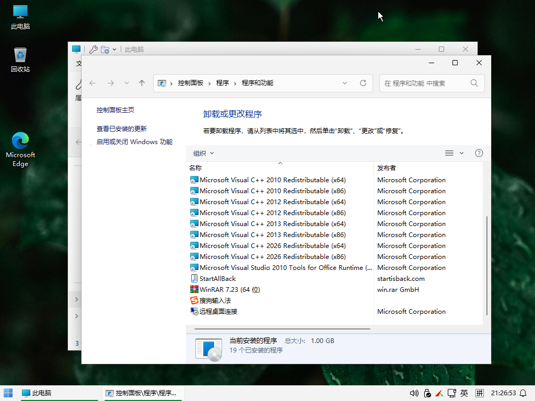Expand the chevron after 控制面板 breadcrumb
The height and width of the screenshot is (401, 535).
pos(210,84)
